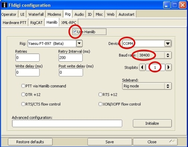Open the Modems tab

point(54,15)
